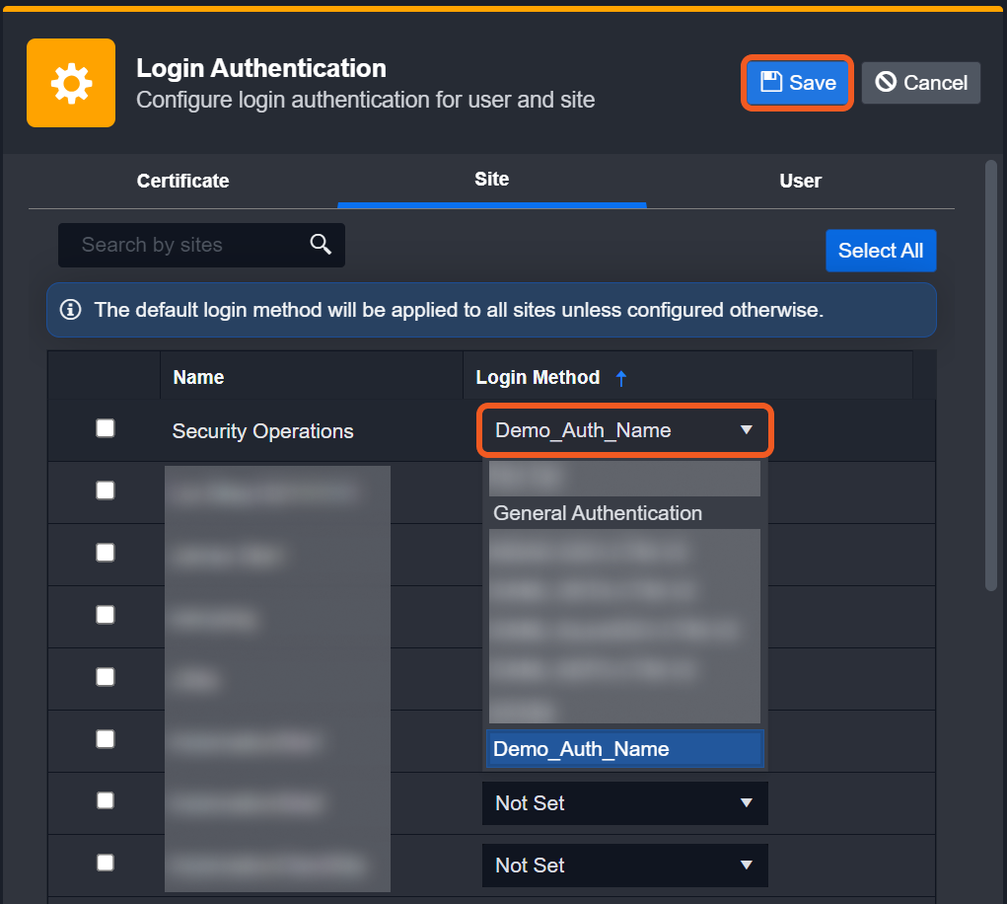Screen dimensions: 1007x904
Task: Pick Demo_Auth_Name option in the open list
Action: (x=624, y=749)
